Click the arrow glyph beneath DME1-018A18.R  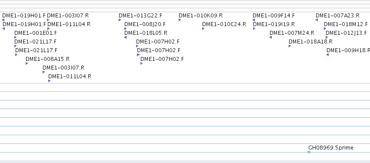coord(290,46)
